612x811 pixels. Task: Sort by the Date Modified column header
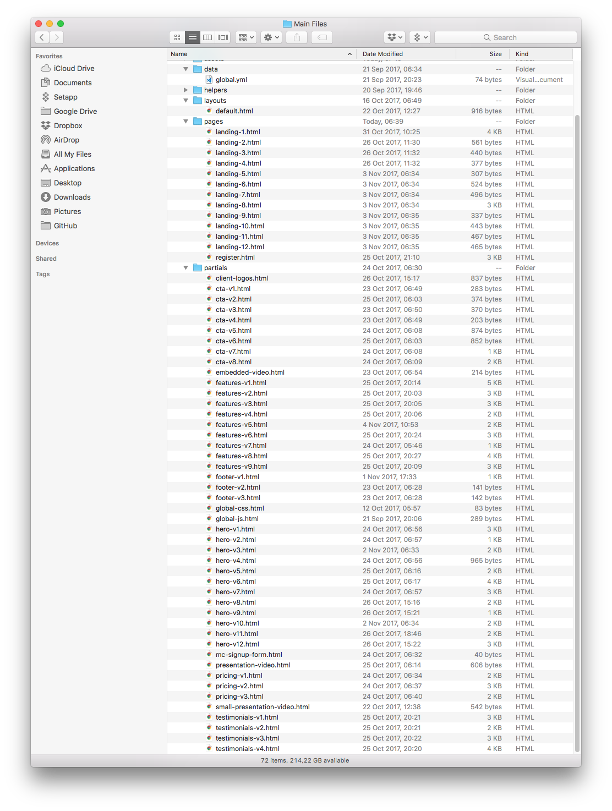(406, 54)
